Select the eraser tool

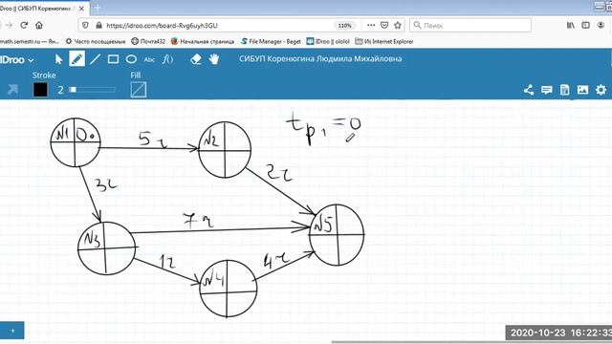click(195, 59)
